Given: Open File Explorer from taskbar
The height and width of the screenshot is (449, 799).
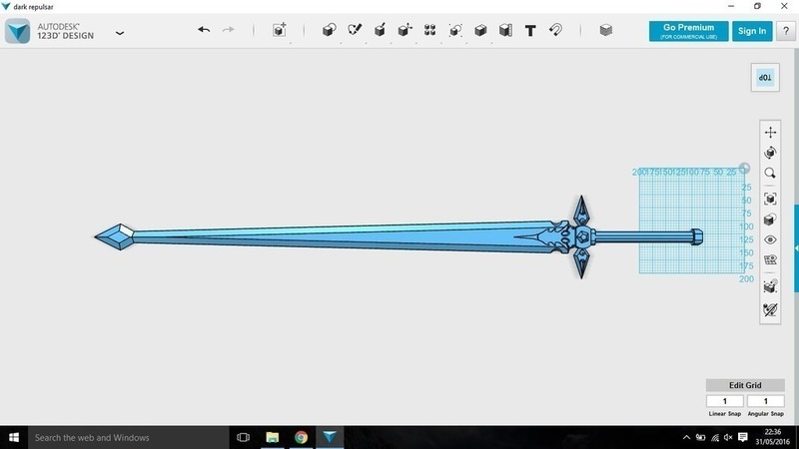Looking at the screenshot, I should pyautogui.click(x=273, y=437).
